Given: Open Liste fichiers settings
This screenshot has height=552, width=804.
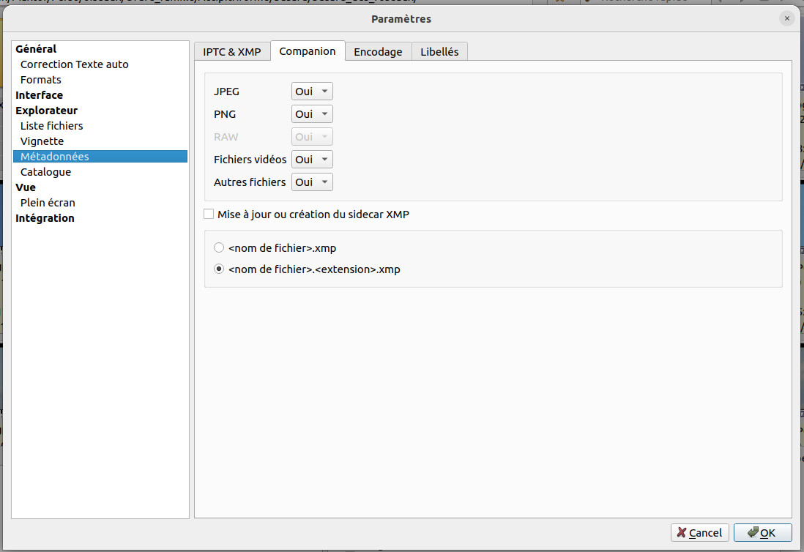Looking at the screenshot, I should point(52,126).
